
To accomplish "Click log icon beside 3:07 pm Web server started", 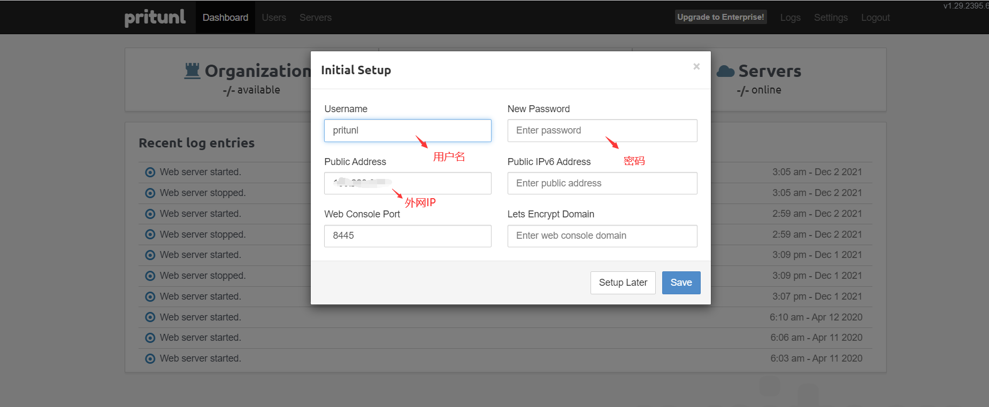I will coord(150,296).
